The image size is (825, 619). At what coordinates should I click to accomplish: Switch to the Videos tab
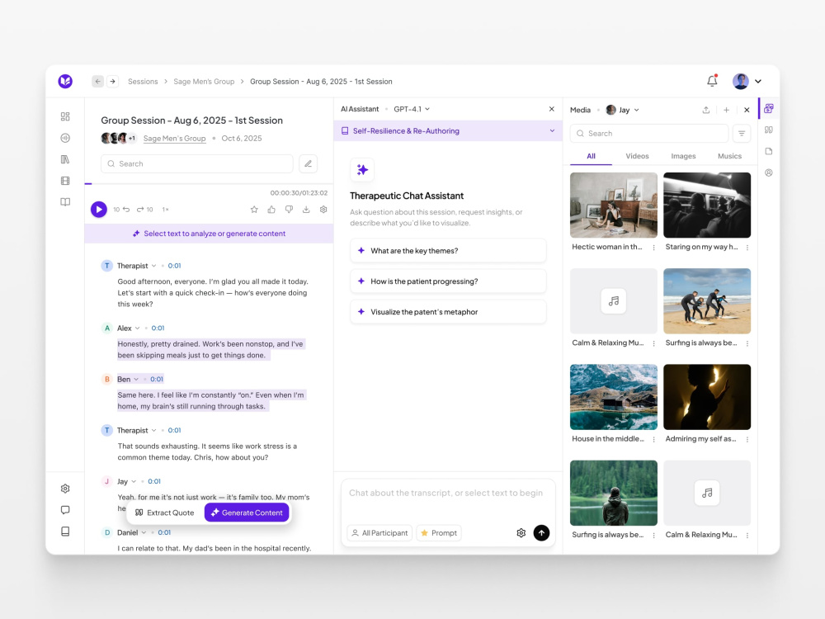(x=637, y=156)
